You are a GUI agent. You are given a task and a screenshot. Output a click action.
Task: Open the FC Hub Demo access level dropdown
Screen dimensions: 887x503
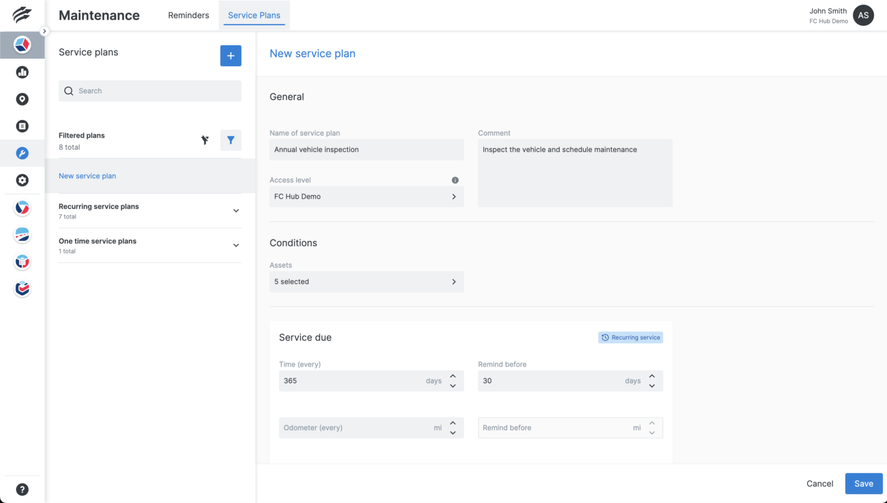pos(366,197)
